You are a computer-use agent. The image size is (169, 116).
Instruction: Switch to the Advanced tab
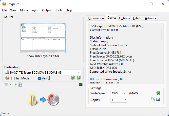click(152, 18)
